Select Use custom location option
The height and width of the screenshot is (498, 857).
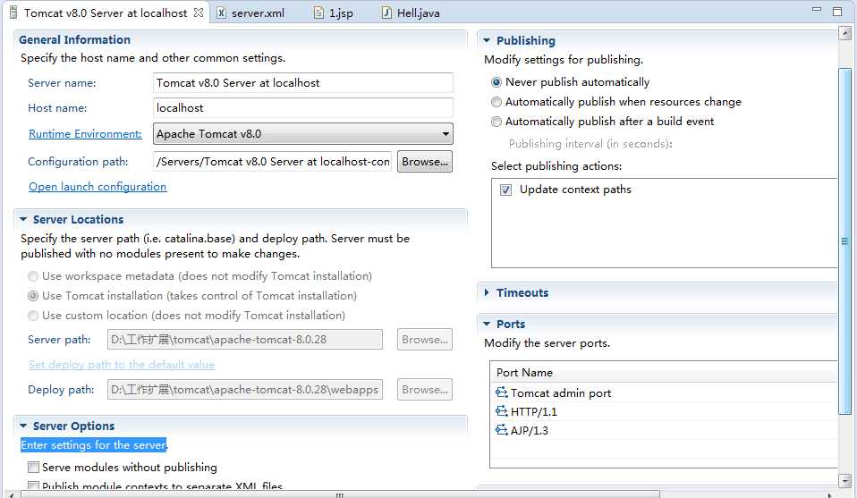[33, 316]
